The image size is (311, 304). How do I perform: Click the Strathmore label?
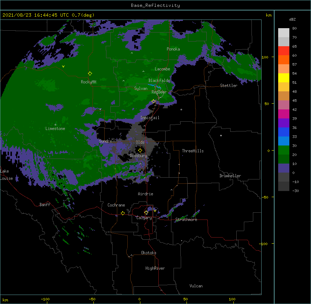coord(186,220)
